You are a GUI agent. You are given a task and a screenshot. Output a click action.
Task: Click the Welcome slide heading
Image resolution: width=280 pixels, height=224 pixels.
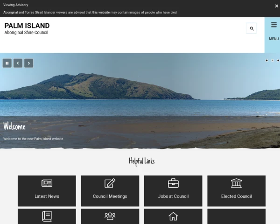14,126
